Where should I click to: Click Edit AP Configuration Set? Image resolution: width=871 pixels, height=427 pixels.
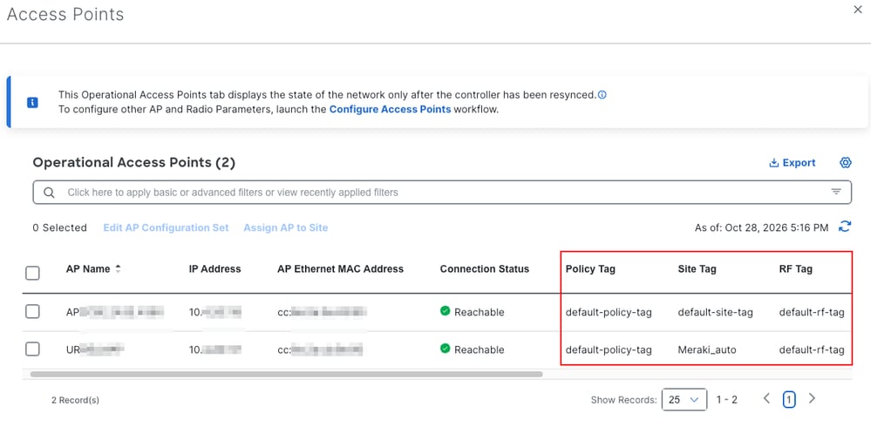pyautogui.click(x=166, y=227)
